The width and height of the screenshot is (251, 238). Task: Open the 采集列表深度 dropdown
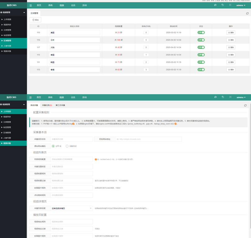click(71, 208)
